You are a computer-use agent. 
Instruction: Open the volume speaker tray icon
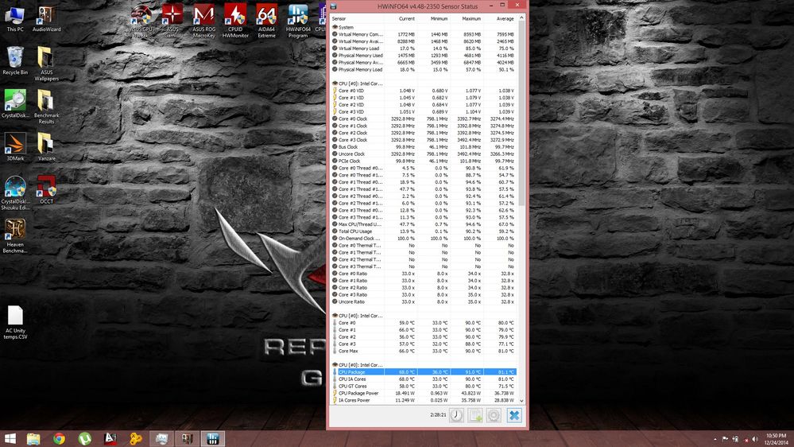click(755, 439)
